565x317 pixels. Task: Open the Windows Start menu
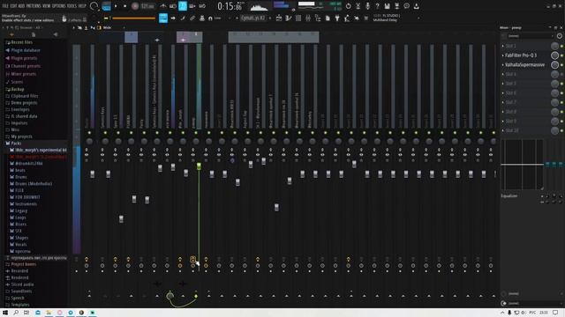tap(5, 313)
